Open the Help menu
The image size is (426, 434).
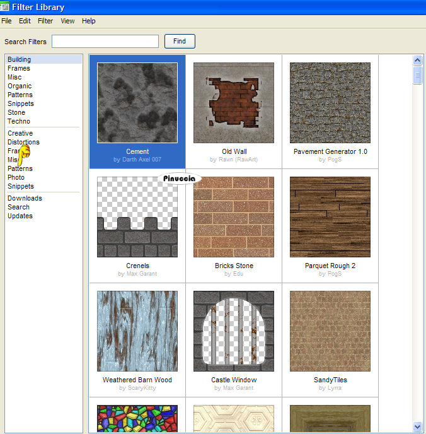[89, 21]
